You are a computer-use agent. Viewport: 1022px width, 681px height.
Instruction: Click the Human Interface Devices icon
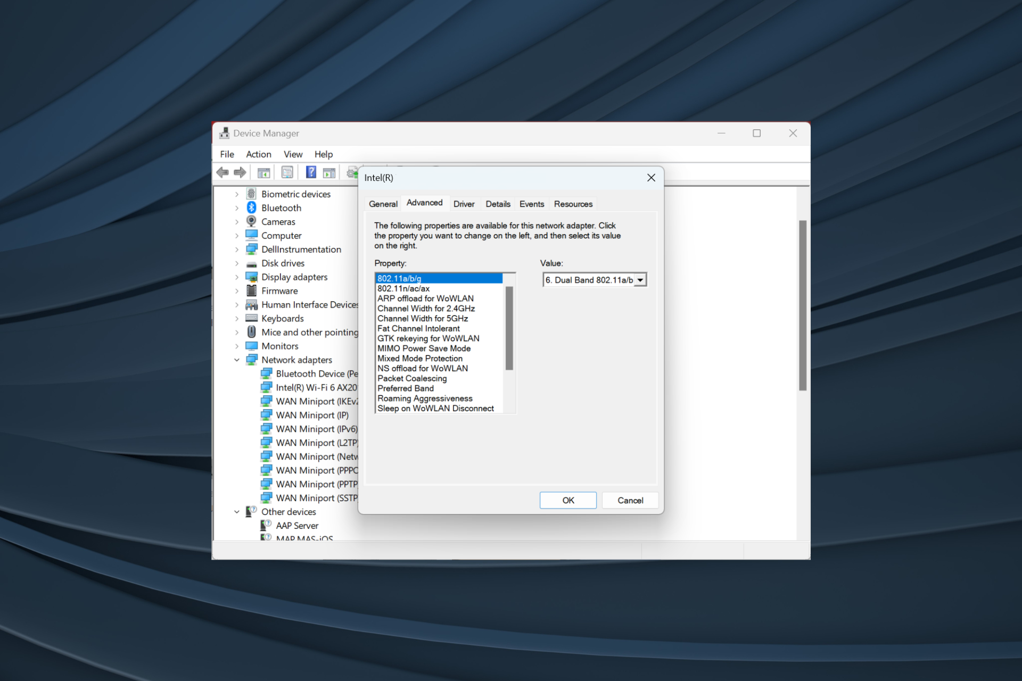click(x=251, y=304)
